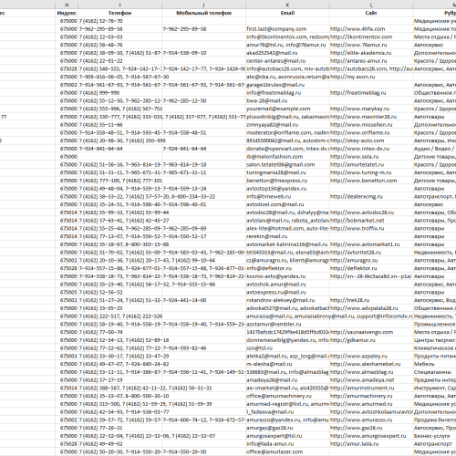456x456 pixels.
Task: Select site cell 'http://okey-auto.com'
Action: [x=371, y=140]
